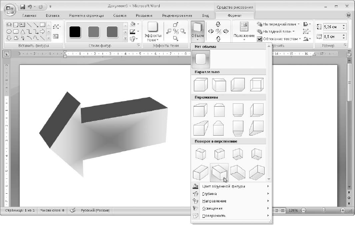
Task: Select the oval shape in shapes gallery
Action: (x=9, y=31)
